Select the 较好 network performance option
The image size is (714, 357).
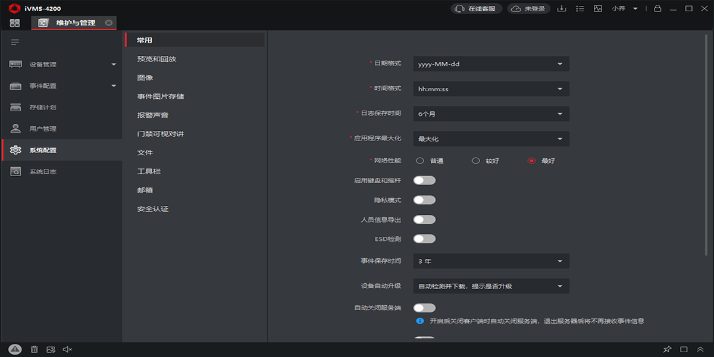click(x=475, y=161)
